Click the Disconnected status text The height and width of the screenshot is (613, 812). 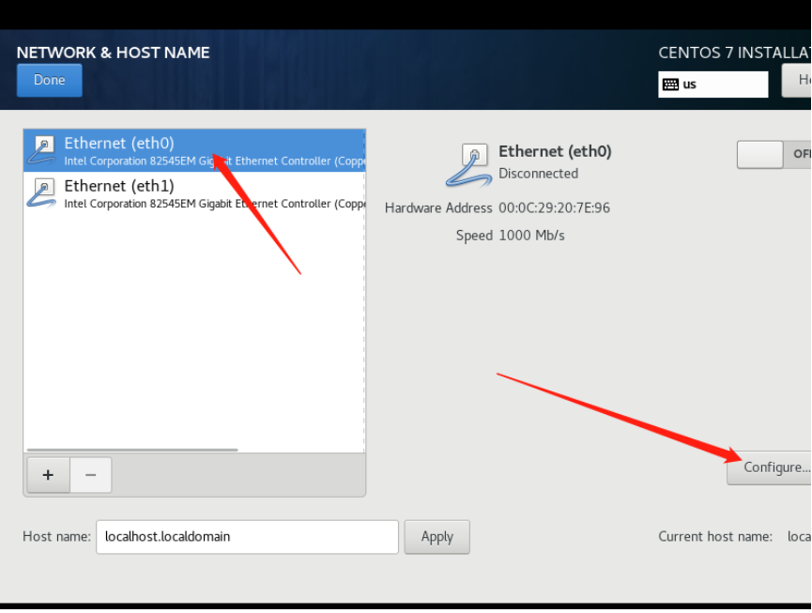click(x=538, y=174)
